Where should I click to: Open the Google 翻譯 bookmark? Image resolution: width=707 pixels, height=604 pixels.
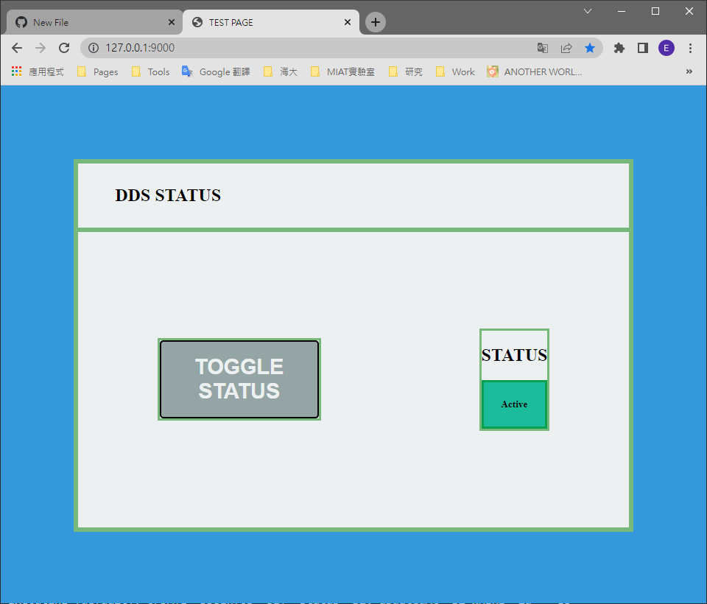(216, 71)
